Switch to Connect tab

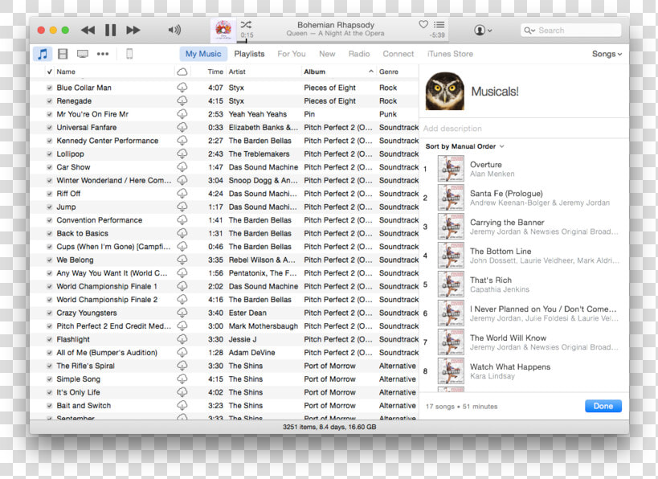tap(398, 54)
